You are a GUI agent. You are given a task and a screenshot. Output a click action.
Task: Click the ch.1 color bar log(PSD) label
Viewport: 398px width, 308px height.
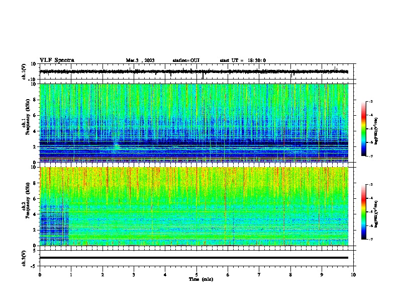click(376, 131)
